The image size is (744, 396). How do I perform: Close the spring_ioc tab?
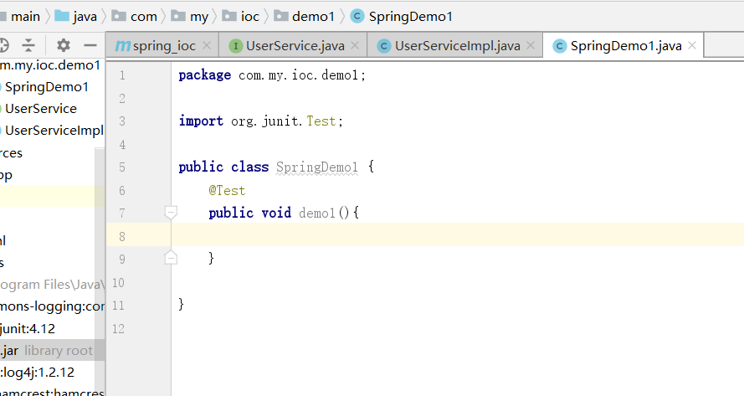click(207, 45)
